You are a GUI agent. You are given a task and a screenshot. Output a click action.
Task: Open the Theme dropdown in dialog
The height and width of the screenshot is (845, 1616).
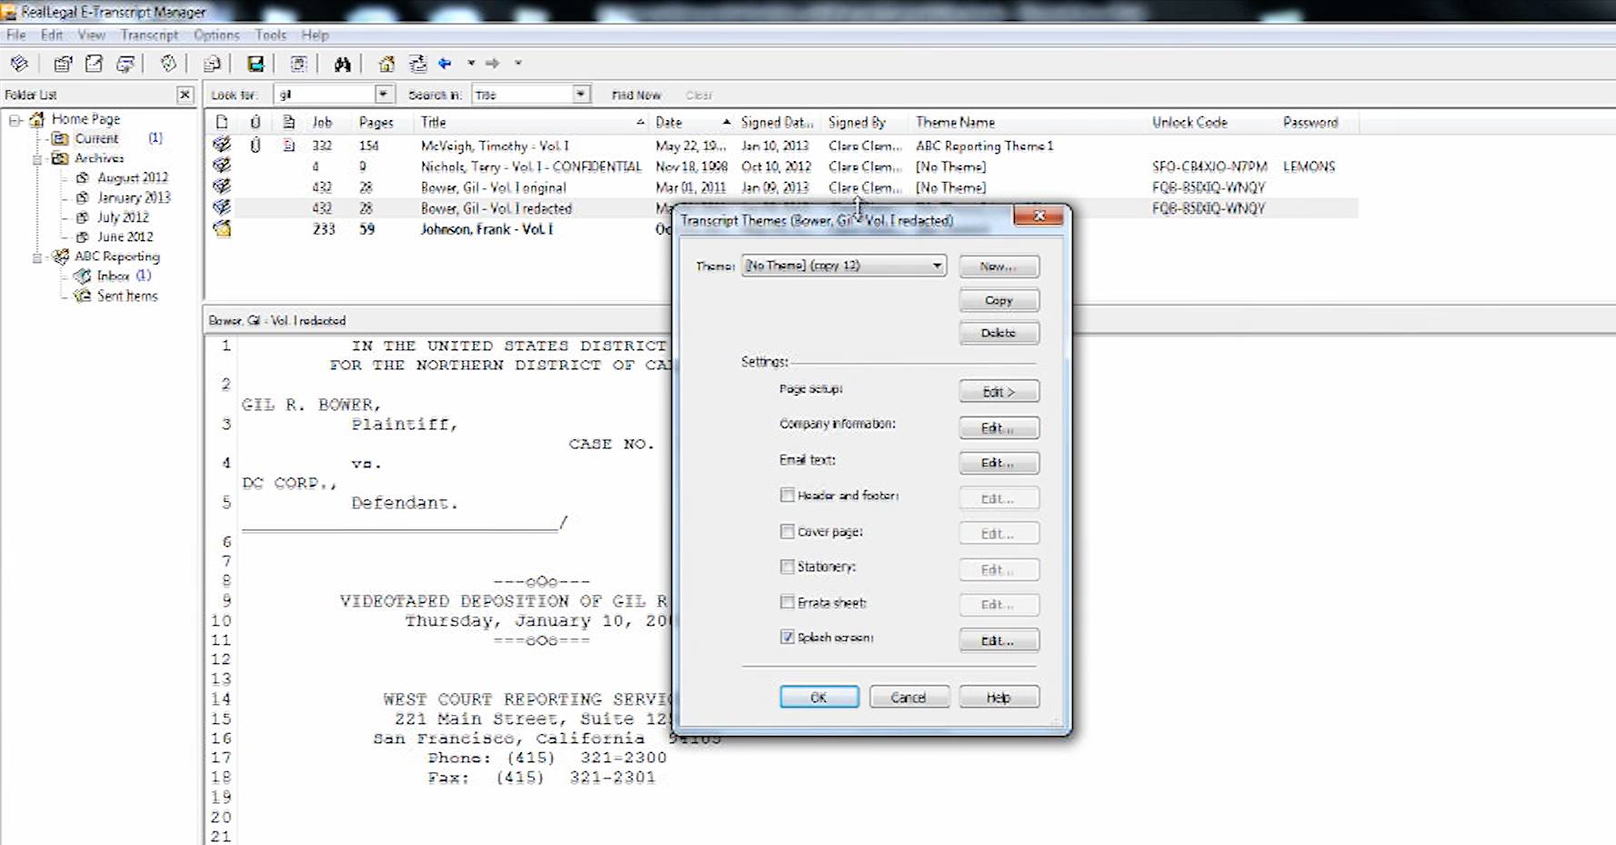[x=936, y=266]
